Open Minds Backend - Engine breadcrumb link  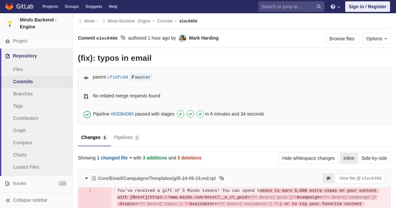129,21
